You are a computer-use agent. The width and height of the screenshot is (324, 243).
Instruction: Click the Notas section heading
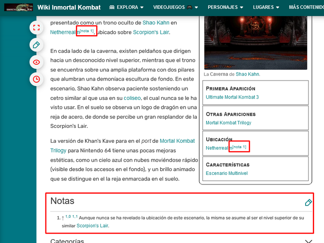62,201
